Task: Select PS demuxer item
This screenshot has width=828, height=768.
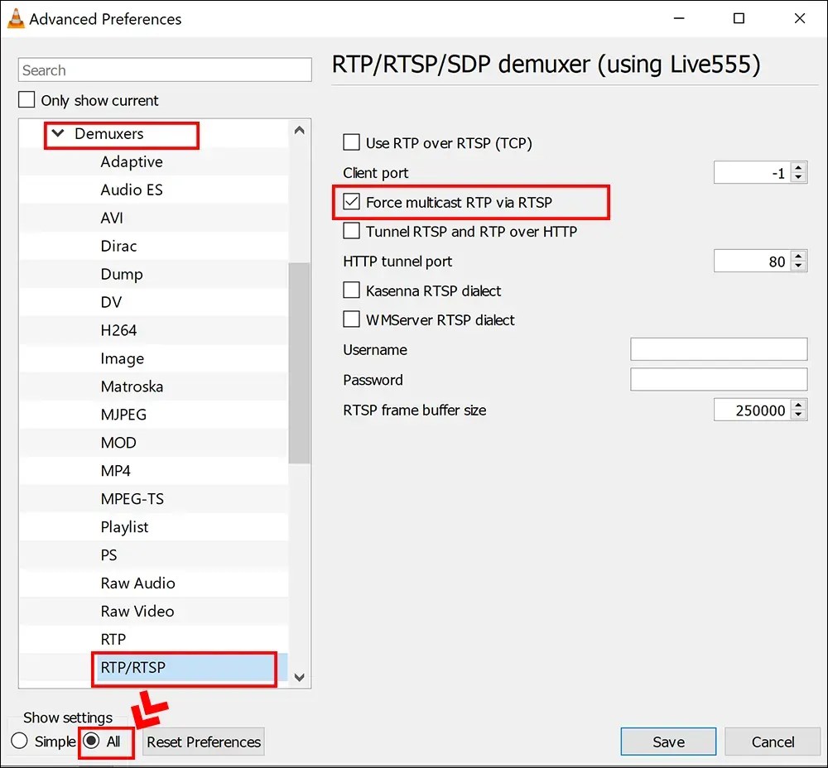Action: (108, 554)
